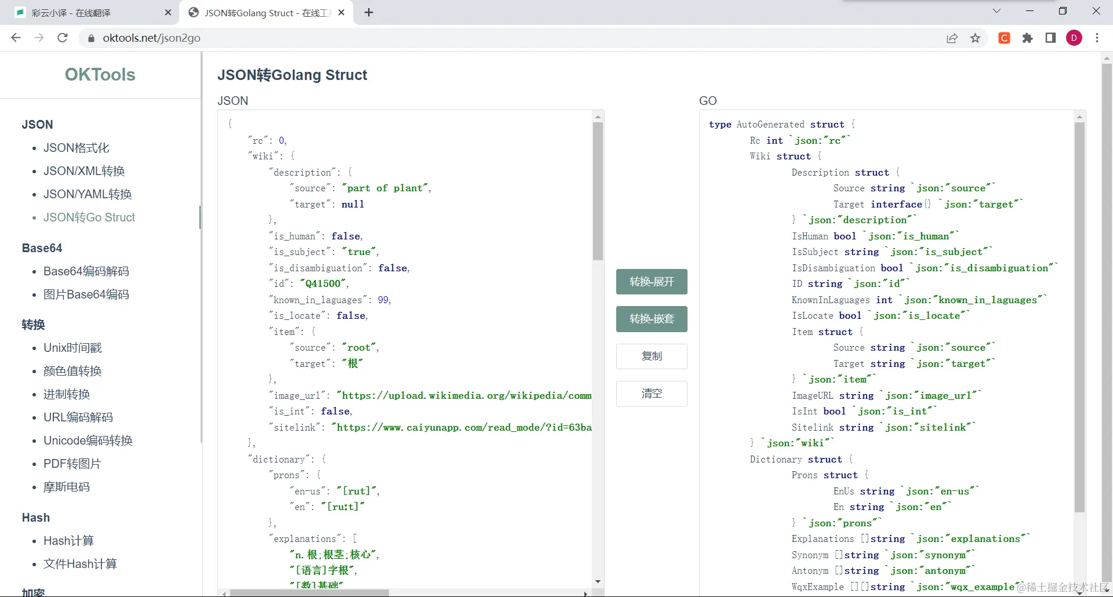Click the JSON editor scroll-up arrow
Screen dimensions: 1113x597
[598, 117]
